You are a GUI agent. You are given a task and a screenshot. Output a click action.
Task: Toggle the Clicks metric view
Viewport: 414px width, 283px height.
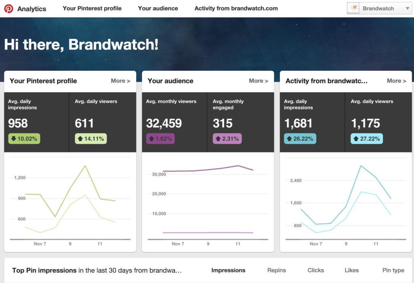(x=315, y=270)
